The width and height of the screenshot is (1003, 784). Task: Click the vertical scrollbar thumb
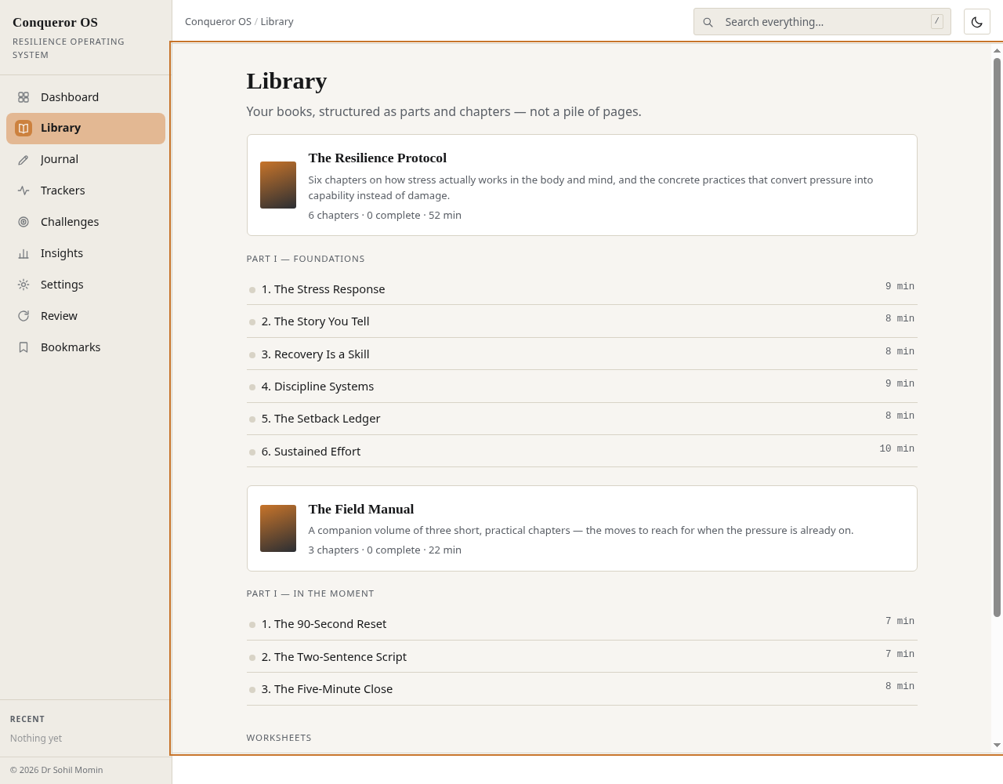point(997,337)
